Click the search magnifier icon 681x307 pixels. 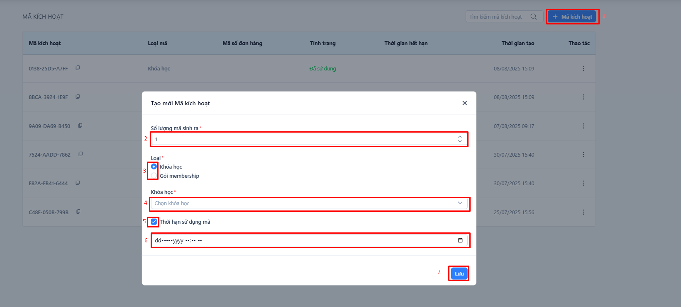tap(534, 17)
